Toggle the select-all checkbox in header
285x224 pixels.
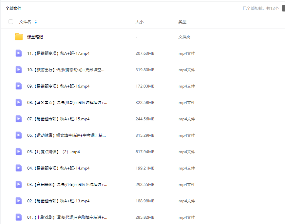pos(11,22)
